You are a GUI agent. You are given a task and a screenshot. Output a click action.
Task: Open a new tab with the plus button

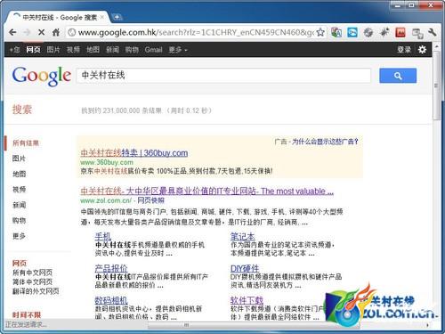tap(117, 17)
